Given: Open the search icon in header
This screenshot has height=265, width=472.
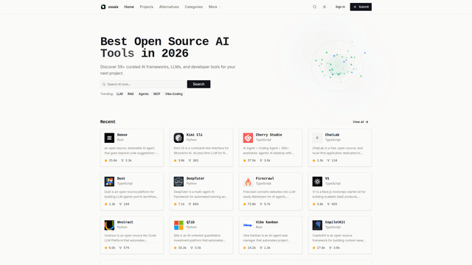Looking at the screenshot, I should click(315, 7).
